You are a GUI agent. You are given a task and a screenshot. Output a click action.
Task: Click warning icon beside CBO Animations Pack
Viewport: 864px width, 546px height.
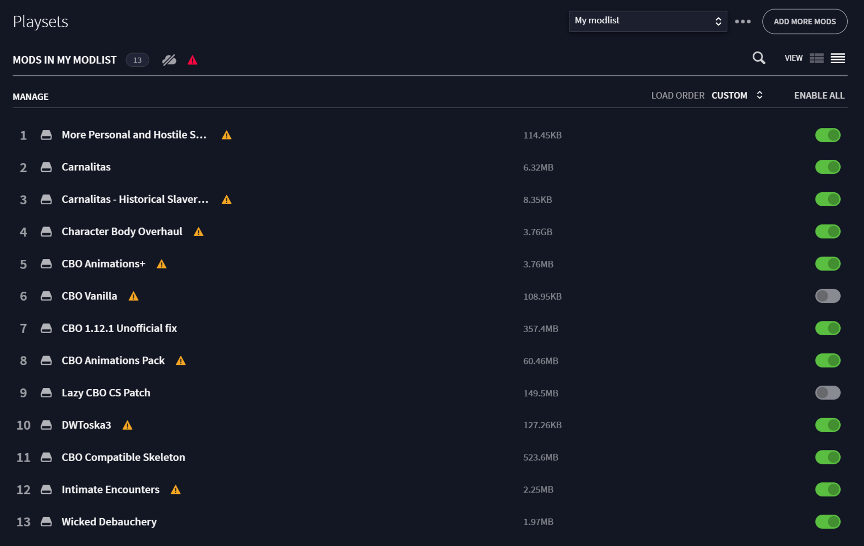(181, 361)
